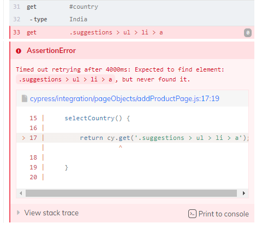Viewport: 262px width, 229px height.
Task: Click the terminal icon next to Print to console
Action: [x=192, y=214]
